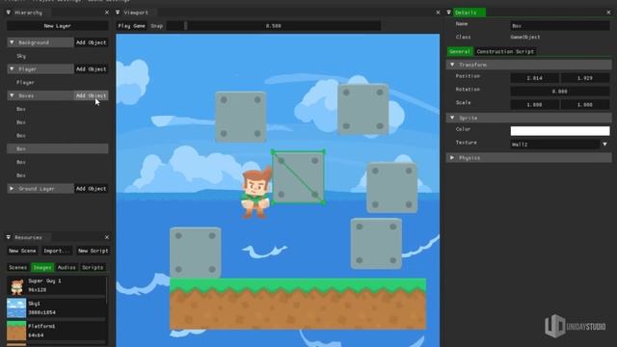Edit the Name field containing Box
Viewport: 617px width, 347px height.
point(560,26)
